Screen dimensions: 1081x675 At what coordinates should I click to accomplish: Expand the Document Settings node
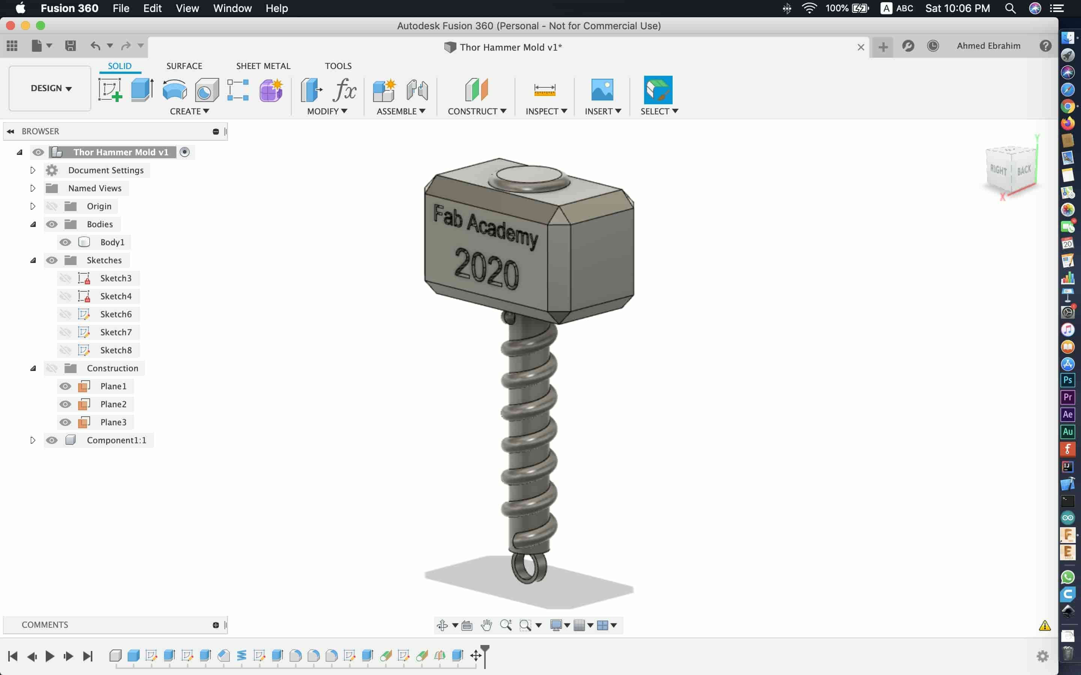point(33,170)
